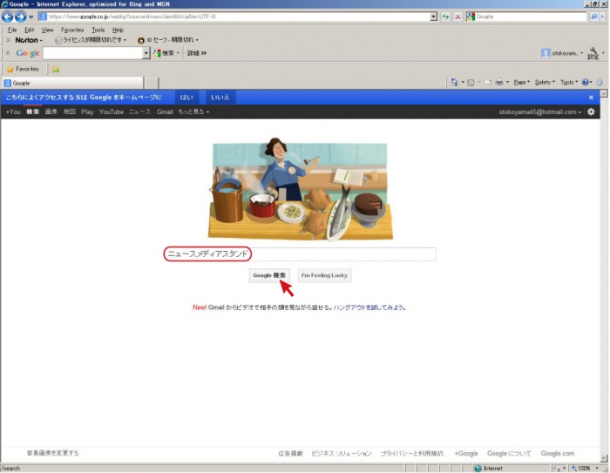Click the Norton ID Safe icon
The image size is (610, 473).
click(x=141, y=40)
